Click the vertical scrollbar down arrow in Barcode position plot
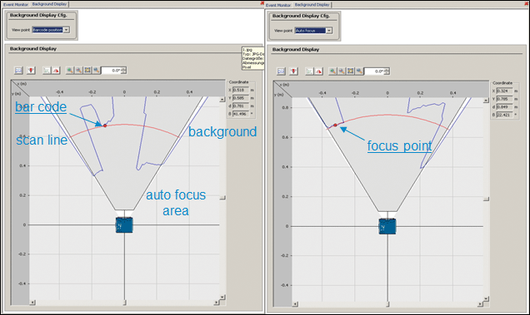 [x=222, y=297]
